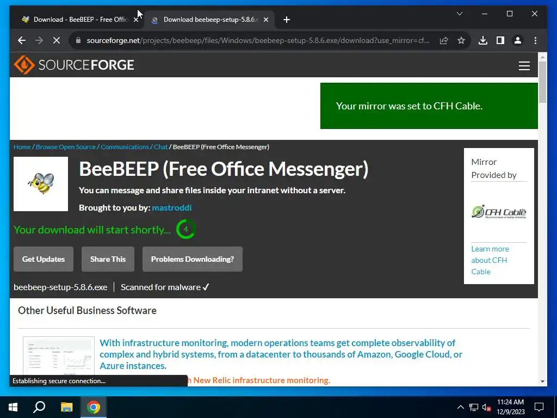Screen dimensions: 557x418
Task: Show hidden system tray icons
Action: 460,407
